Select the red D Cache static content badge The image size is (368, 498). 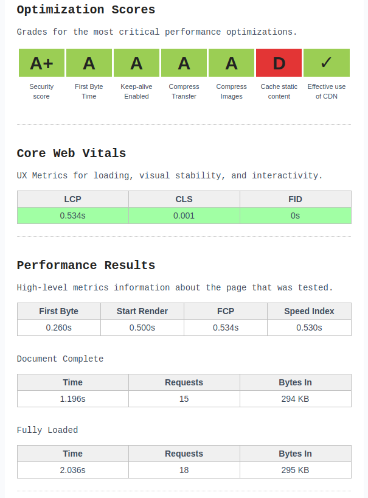click(x=279, y=62)
